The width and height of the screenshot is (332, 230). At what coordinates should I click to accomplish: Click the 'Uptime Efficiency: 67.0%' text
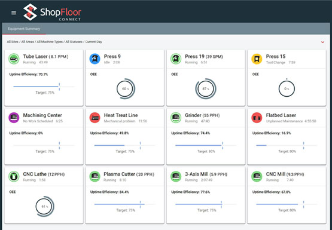pyautogui.click(x=272, y=192)
